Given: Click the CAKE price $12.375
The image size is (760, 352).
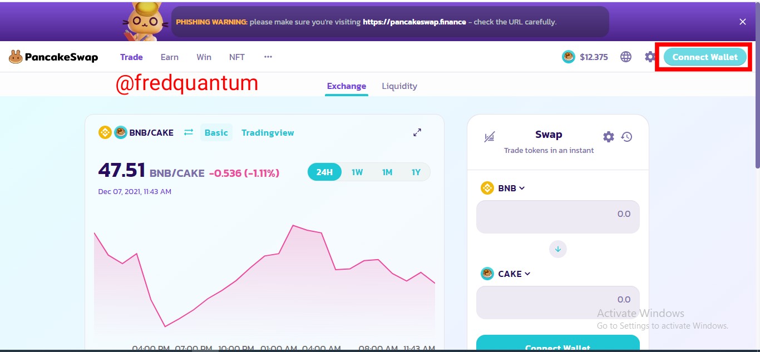Looking at the screenshot, I should pos(594,57).
